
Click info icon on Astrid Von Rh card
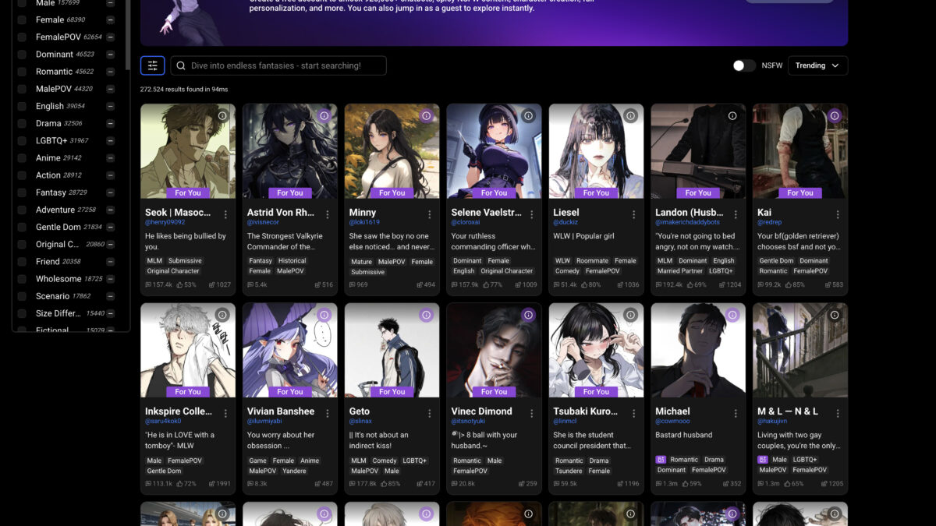(324, 116)
